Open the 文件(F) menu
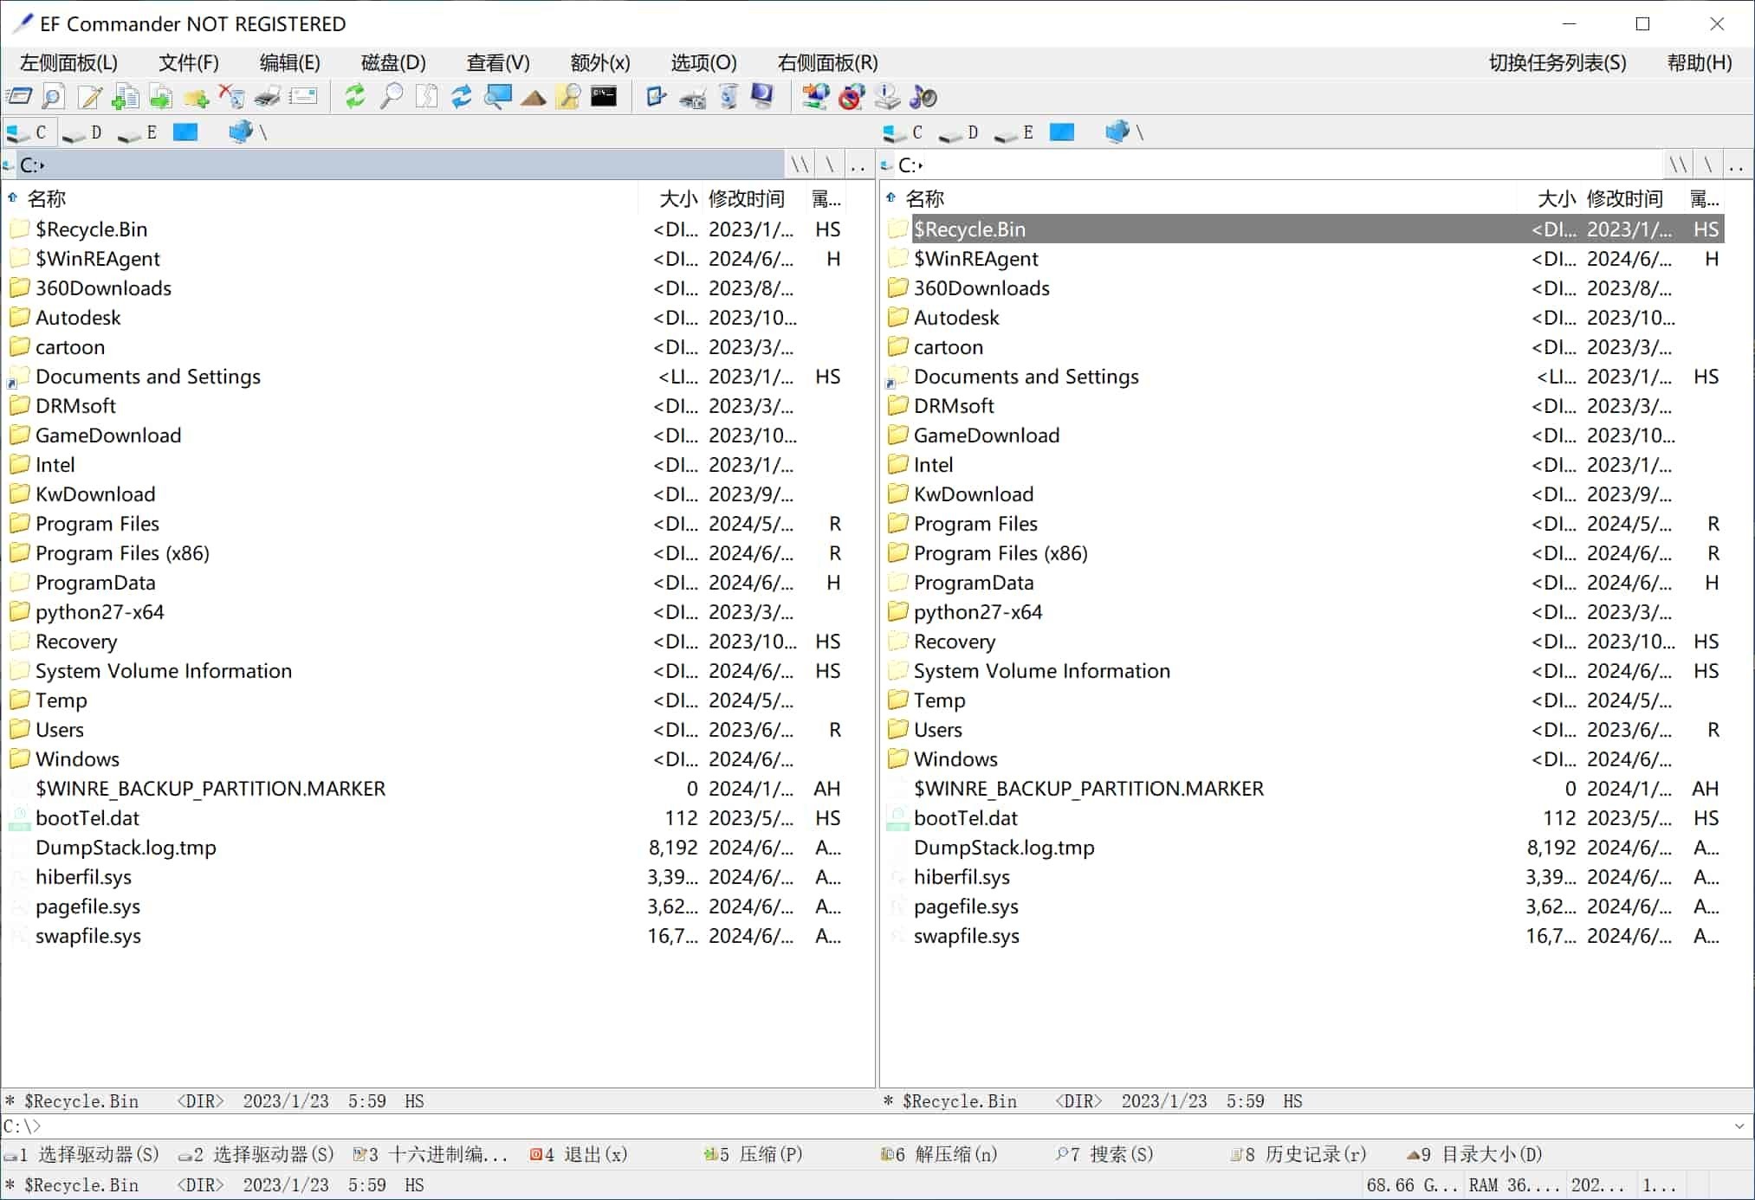 (x=188, y=62)
